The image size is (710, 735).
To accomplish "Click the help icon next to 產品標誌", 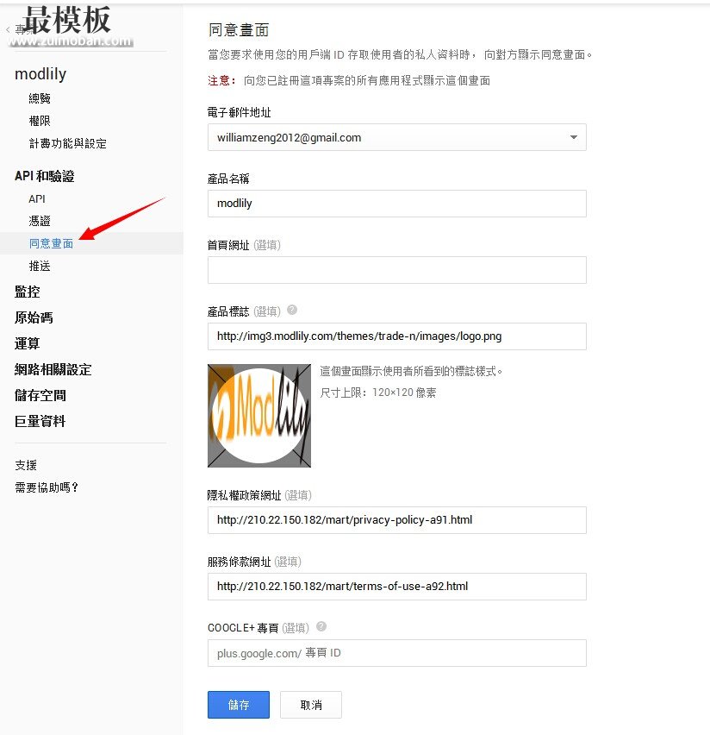I will click(x=292, y=310).
